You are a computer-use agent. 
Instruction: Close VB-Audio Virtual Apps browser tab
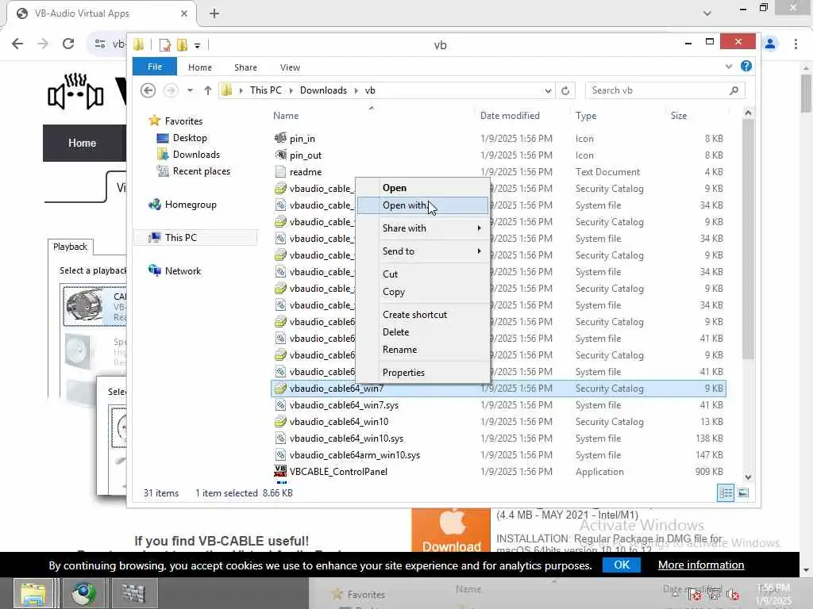tap(183, 13)
